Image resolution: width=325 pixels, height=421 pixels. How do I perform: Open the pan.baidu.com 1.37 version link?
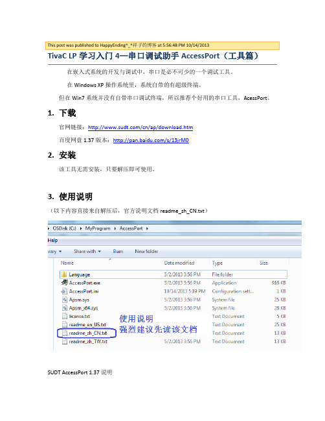(x=151, y=140)
